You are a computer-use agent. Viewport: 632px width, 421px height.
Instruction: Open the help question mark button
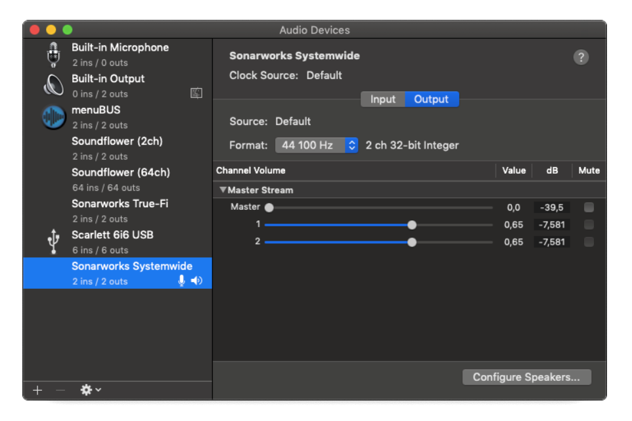click(x=581, y=57)
